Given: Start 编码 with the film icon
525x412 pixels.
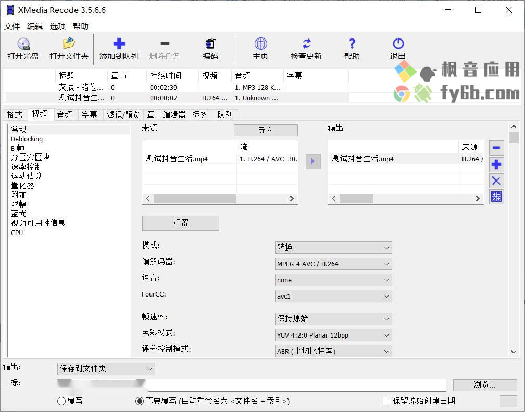Looking at the screenshot, I should click(210, 44).
